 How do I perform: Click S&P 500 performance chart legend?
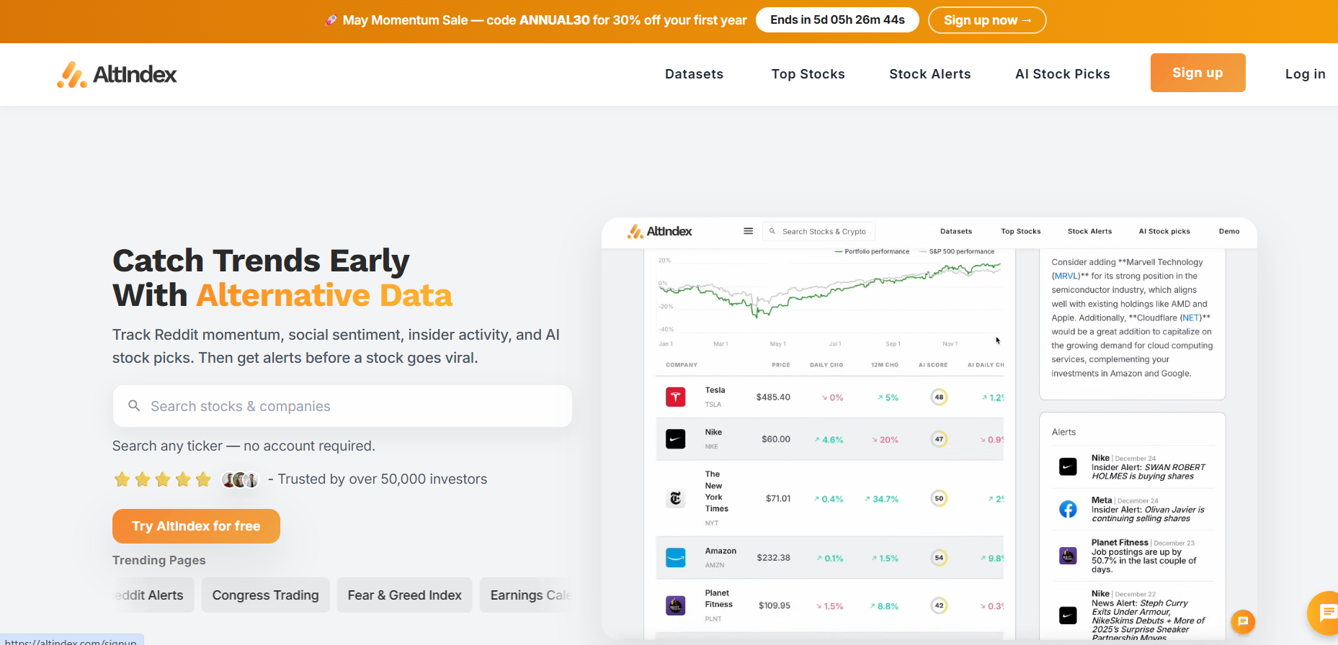pos(957,252)
